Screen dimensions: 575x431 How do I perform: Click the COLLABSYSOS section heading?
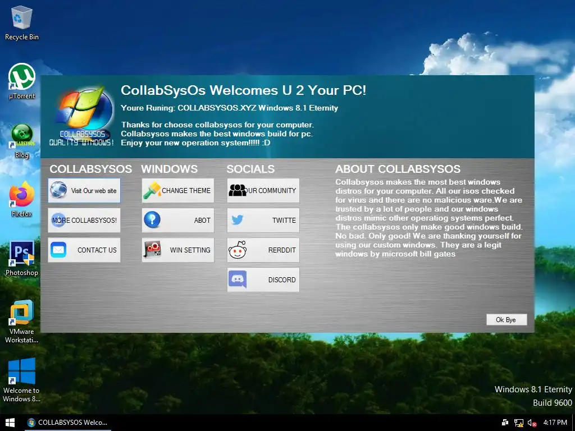(x=90, y=169)
